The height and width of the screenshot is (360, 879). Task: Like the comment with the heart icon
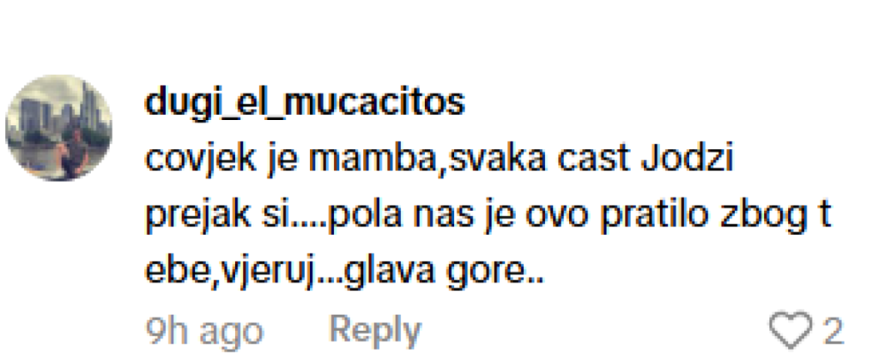(791, 330)
